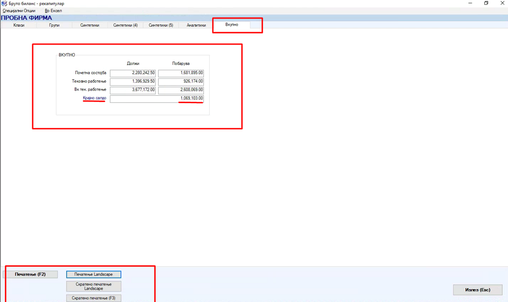This screenshot has height=302, width=508.
Task: Click the Почетна состојба Побарува field
Action: [x=181, y=73]
